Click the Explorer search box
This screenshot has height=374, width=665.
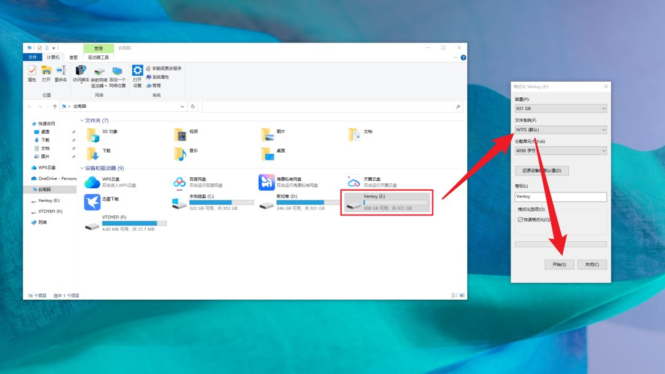point(332,107)
